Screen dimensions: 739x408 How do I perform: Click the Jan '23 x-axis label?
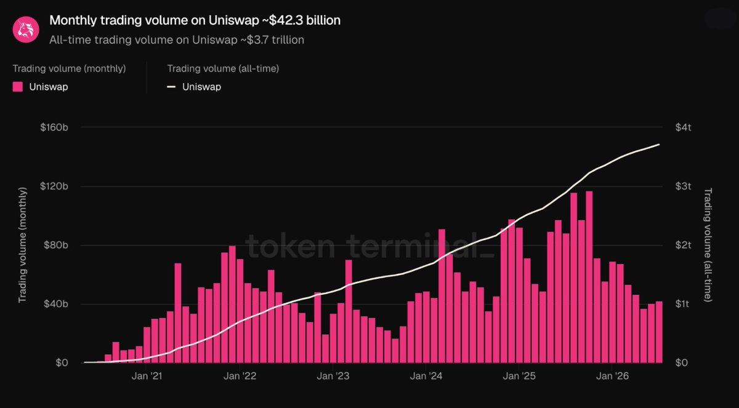pos(333,375)
